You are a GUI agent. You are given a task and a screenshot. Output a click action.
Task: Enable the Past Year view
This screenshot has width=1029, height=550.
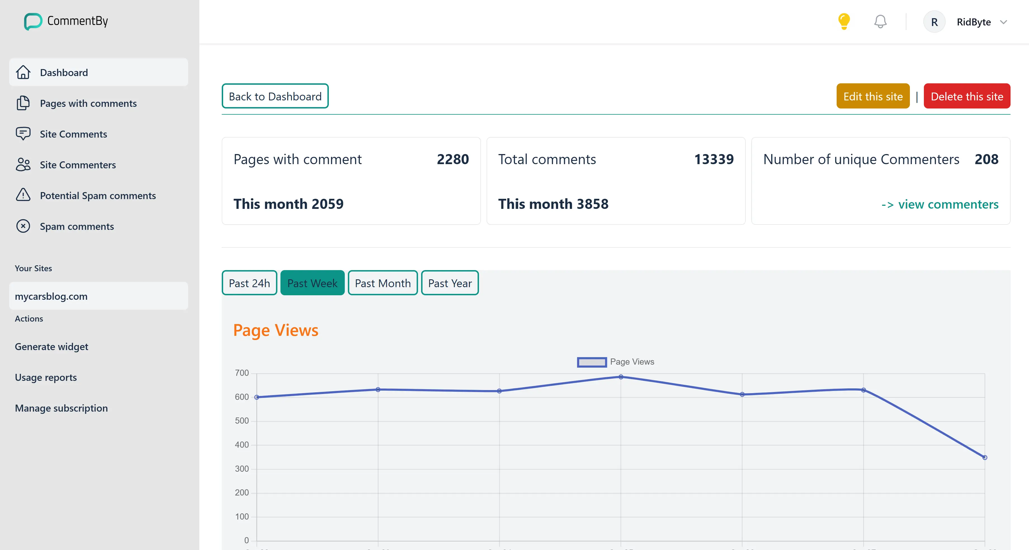(x=450, y=283)
